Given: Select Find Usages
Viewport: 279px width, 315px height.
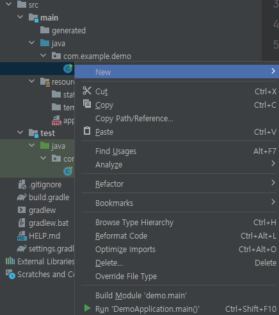Looking at the screenshot, I should point(177,151).
